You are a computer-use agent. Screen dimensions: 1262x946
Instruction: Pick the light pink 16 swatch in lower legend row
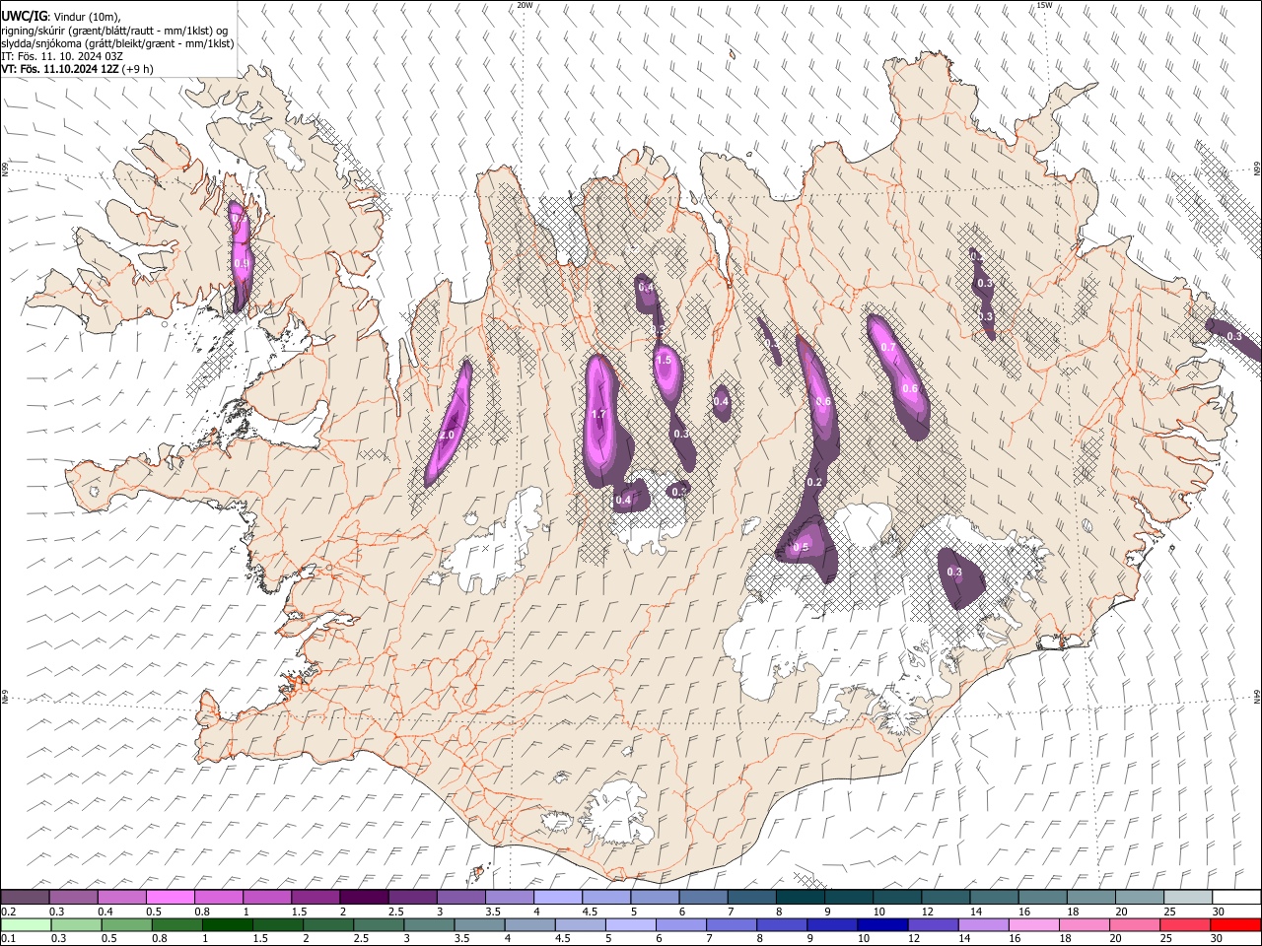click(x=1033, y=924)
